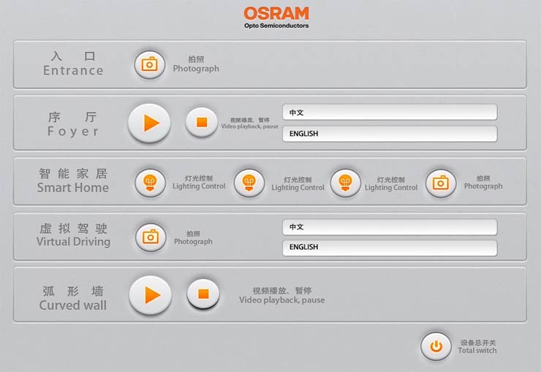541x372 pixels.
Task: Take a photograph in Smart Home
Action: pyautogui.click(x=440, y=183)
